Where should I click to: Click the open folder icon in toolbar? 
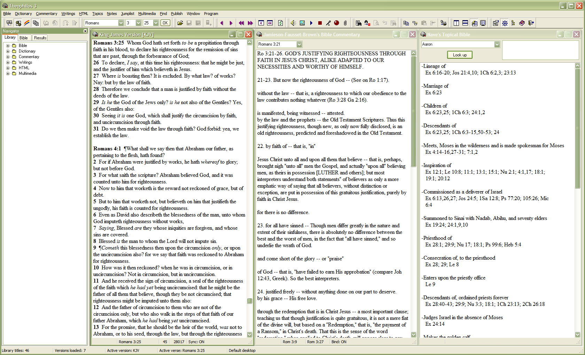pyautogui.click(x=180, y=23)
